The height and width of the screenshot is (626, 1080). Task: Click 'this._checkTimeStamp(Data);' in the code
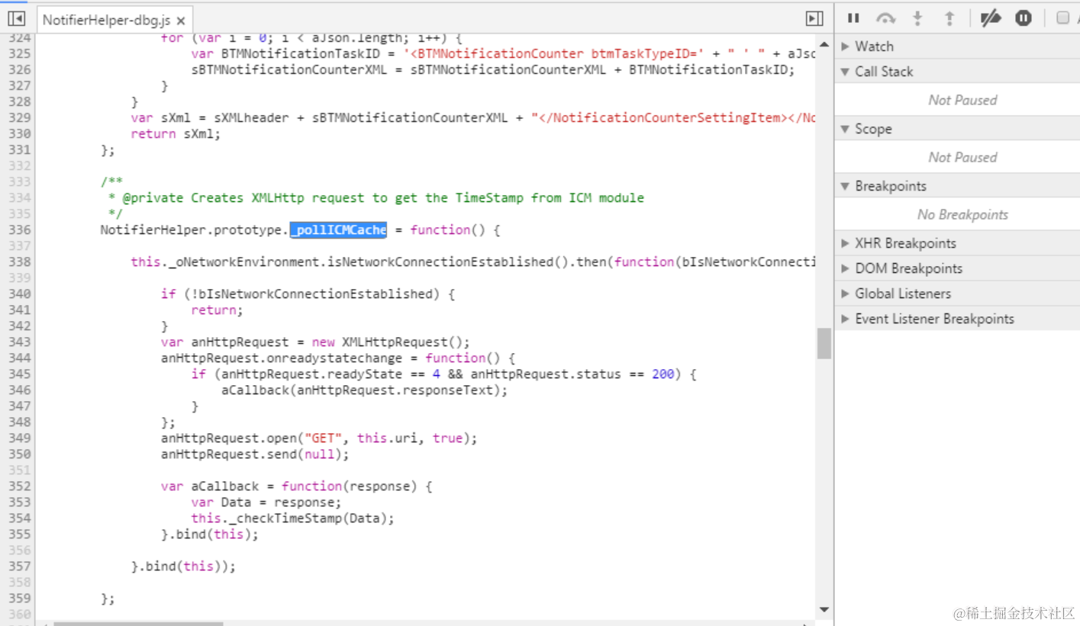(x=293, y=518)
